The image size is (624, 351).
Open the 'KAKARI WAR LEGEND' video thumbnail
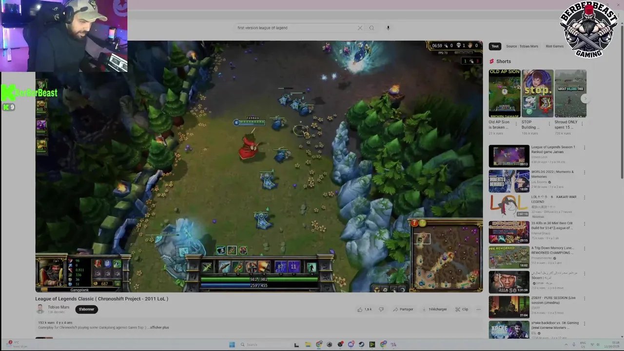(509, 206)
